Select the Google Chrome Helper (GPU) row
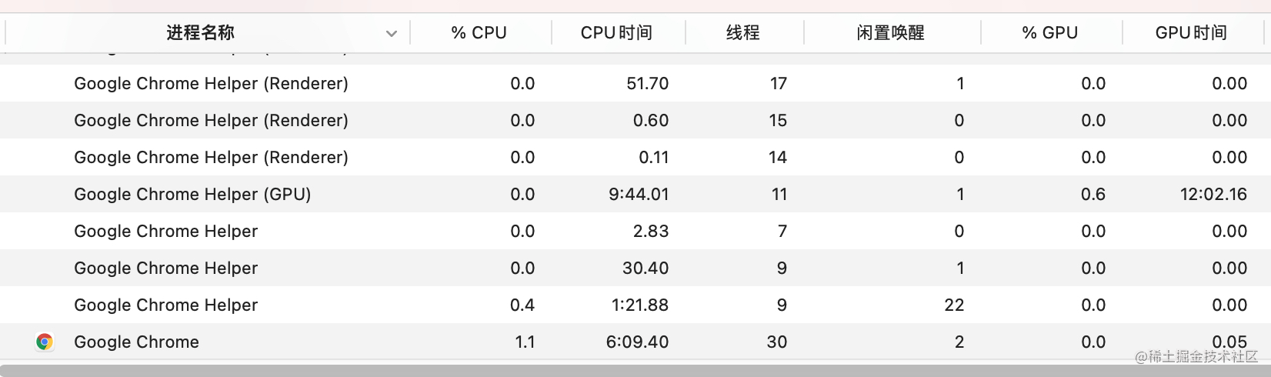 635,194
